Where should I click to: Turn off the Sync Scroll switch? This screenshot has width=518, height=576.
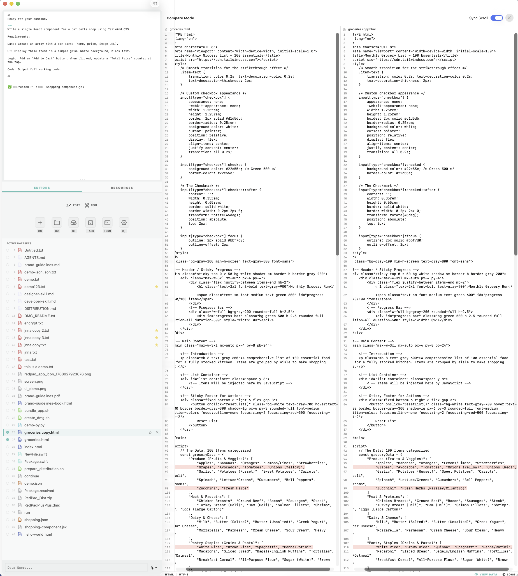click(x=496, y=18)
